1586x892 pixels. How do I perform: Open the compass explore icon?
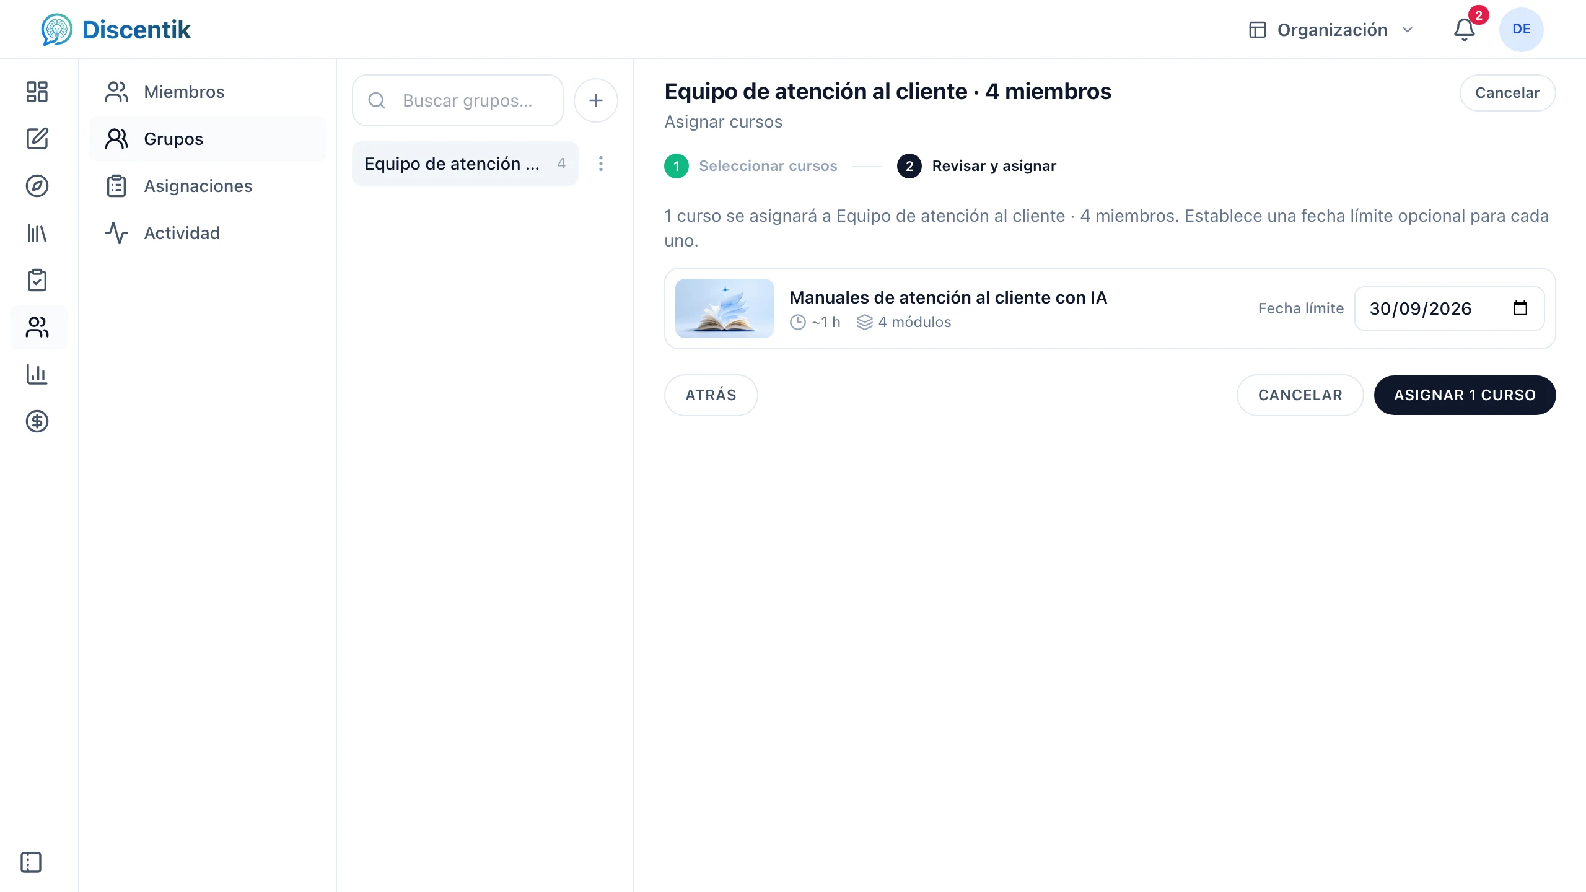click(x=37, y=186)
